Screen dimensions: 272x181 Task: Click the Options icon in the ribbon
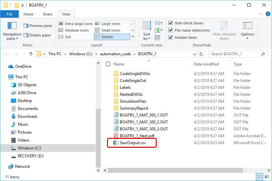tap(247, 30)
